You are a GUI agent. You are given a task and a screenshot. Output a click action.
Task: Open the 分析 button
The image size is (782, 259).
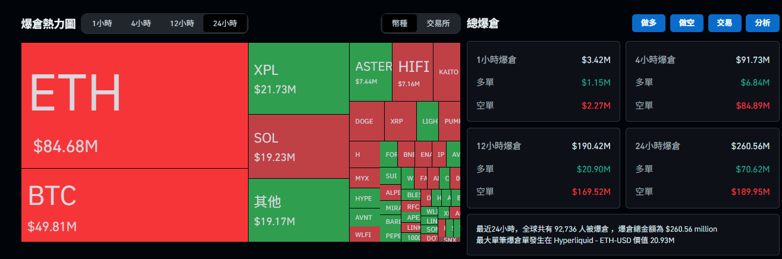[762, 23]
